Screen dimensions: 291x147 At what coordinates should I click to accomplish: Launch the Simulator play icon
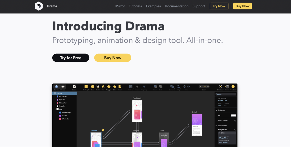(220, 87)
